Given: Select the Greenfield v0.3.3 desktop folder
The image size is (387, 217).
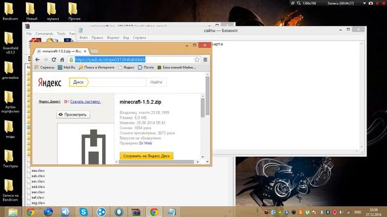Looking at the screenshot, I should coord(10,43).
